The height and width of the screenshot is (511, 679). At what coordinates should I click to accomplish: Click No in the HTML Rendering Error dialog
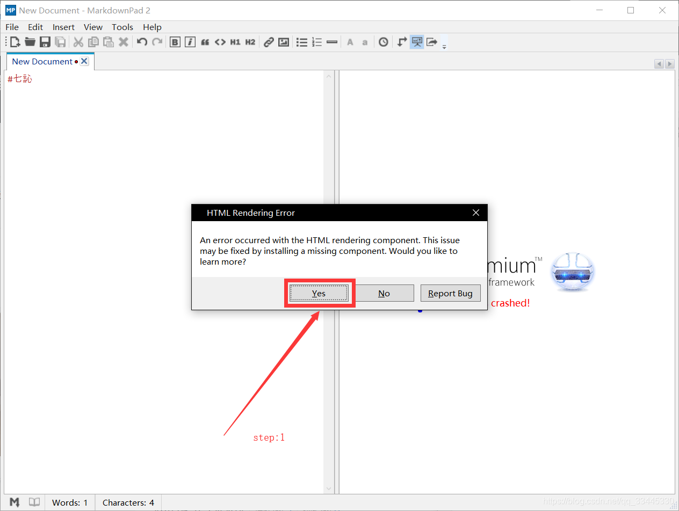click(x=384, y=293)
